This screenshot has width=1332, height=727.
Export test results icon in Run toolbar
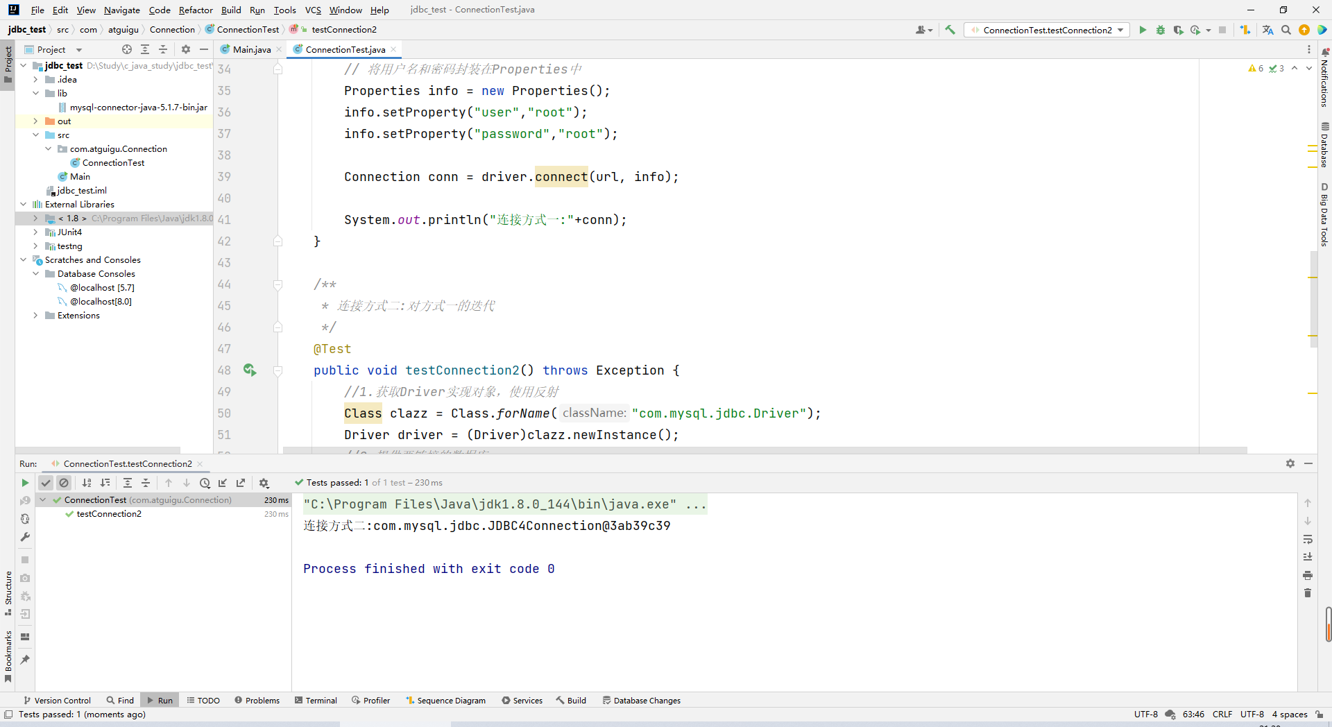click(241, 483)
